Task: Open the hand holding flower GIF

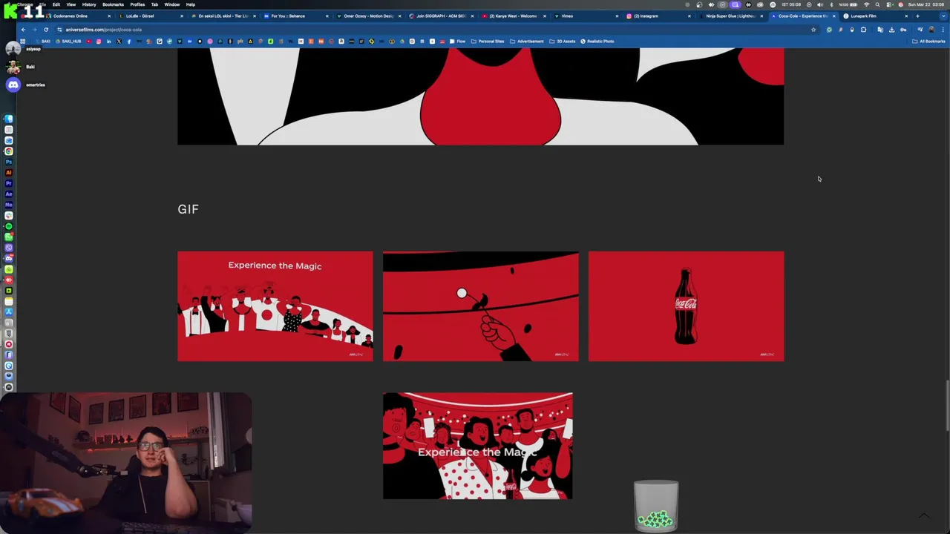Action: (x=480, y=306)
